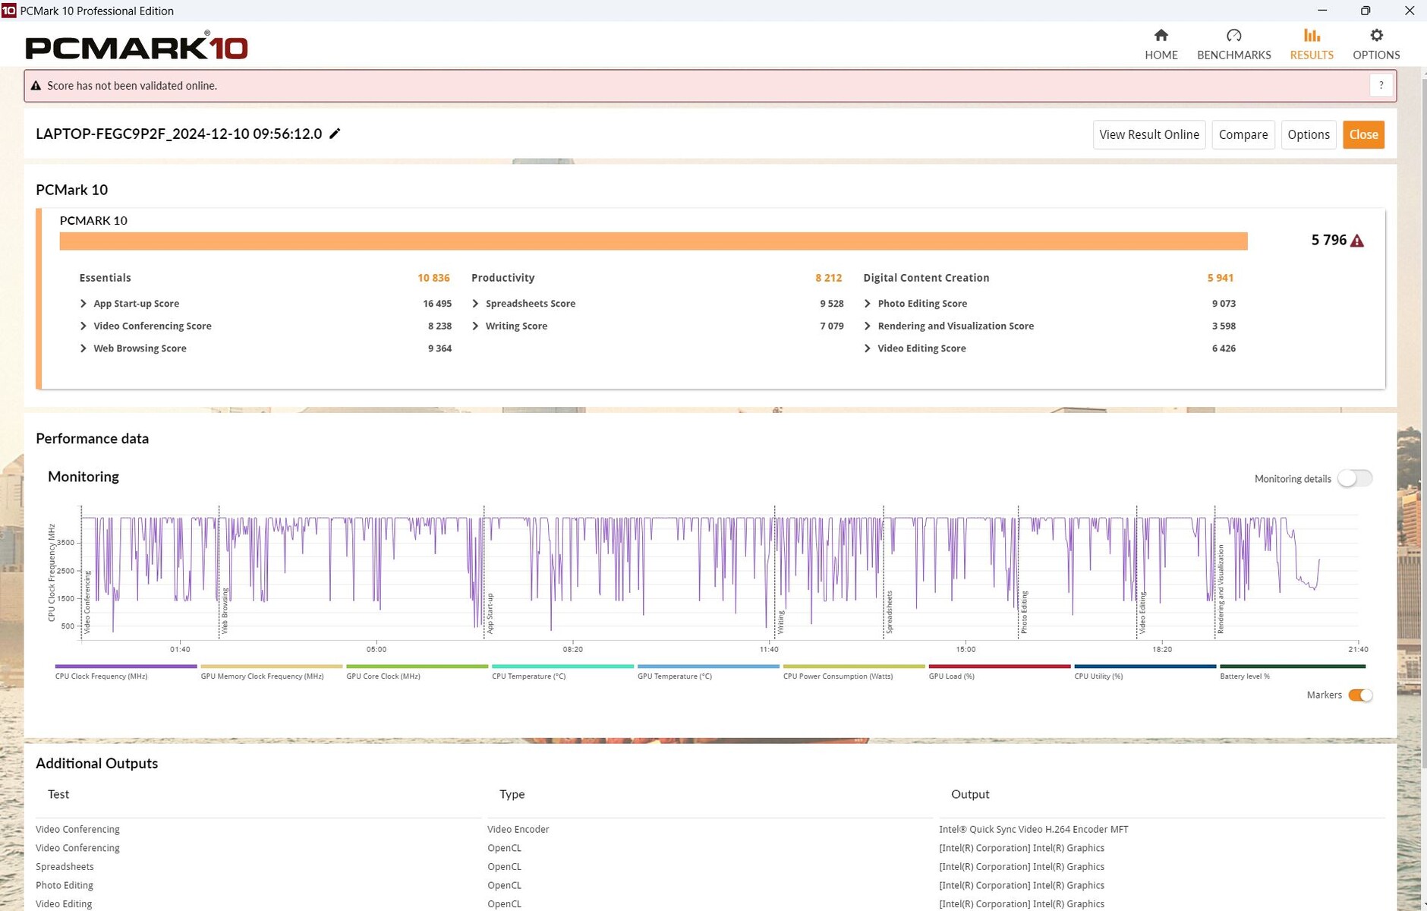Screen dimensions: 1427x911
Task: Expand the Video Editing Score row
Action: pyautogui.click(x=868, y=348)
